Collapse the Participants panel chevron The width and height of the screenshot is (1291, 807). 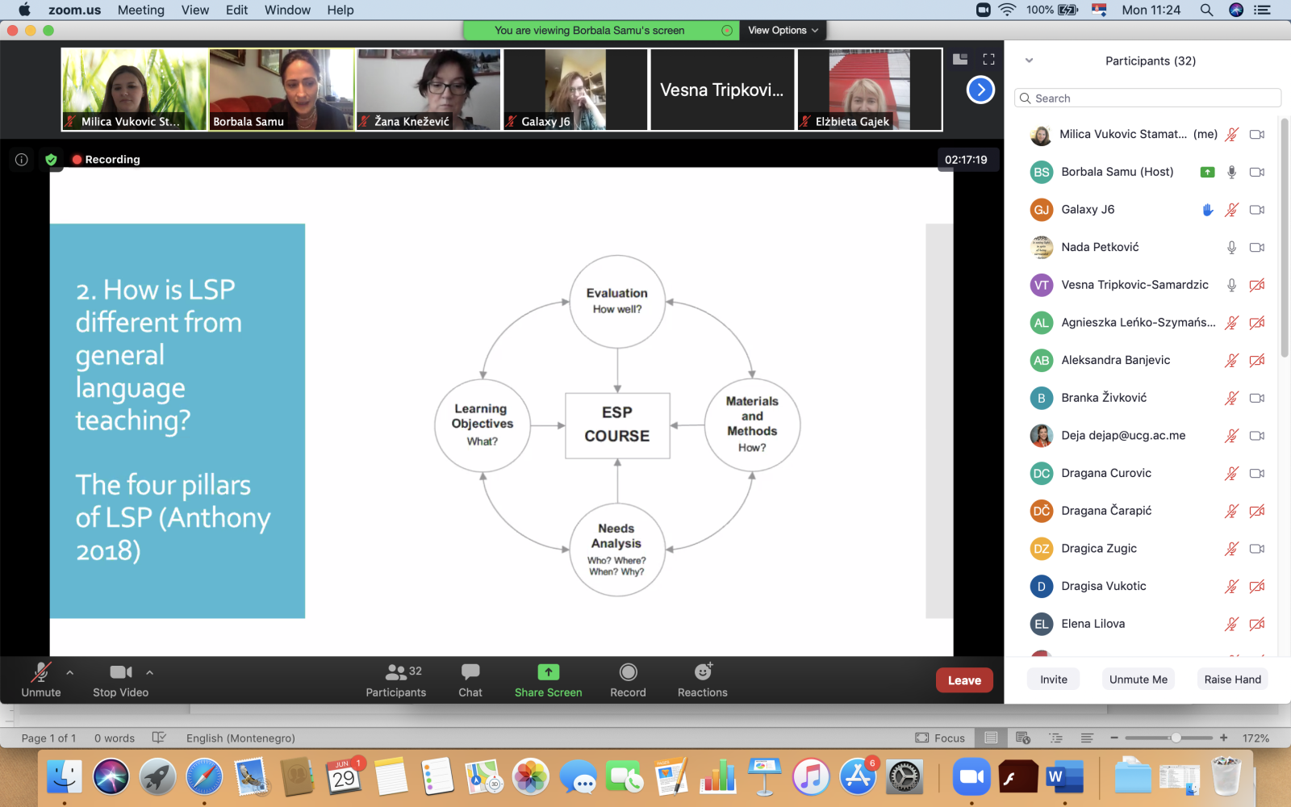(x=1029, y=61)
